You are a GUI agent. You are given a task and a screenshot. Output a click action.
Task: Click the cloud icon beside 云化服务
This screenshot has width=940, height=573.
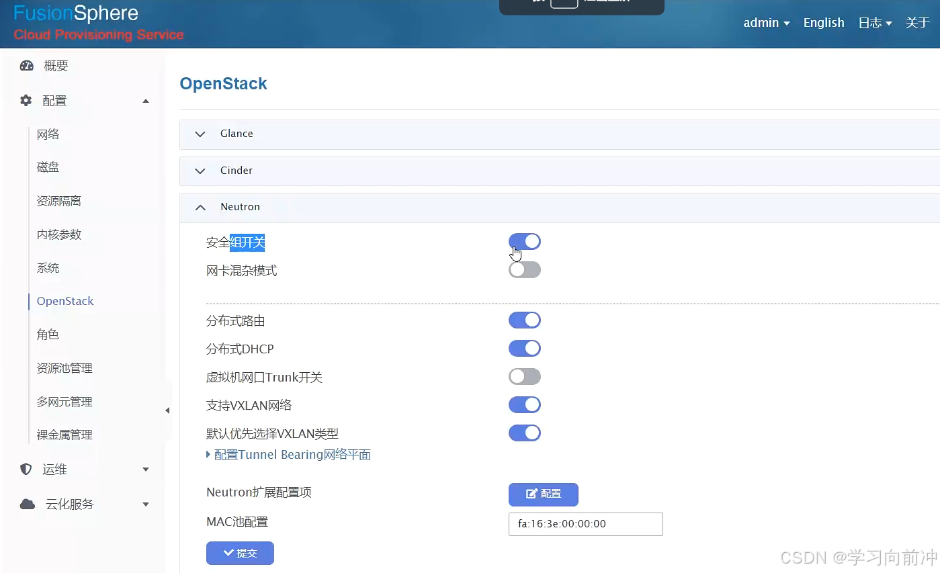click(x=28, y=504)
